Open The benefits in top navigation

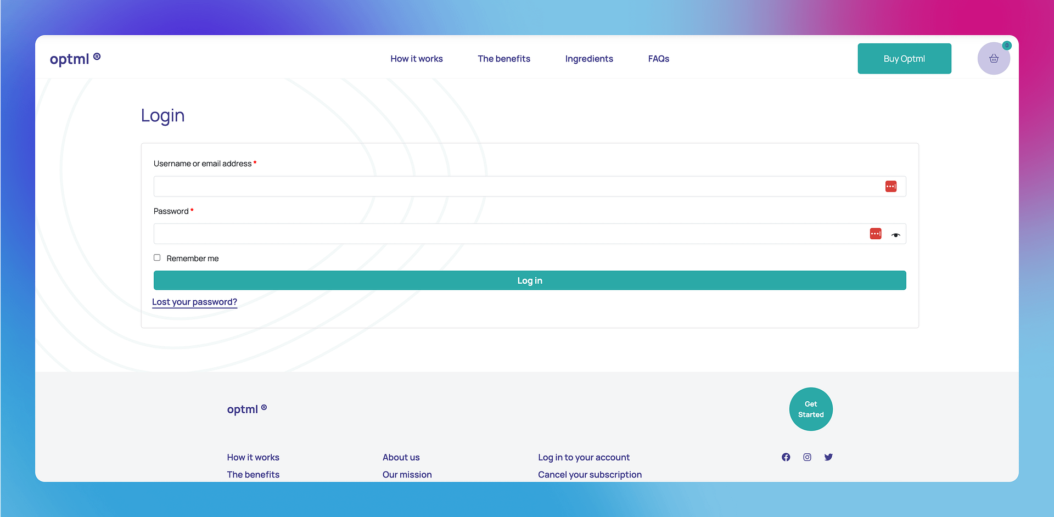[x=504, y=59]
